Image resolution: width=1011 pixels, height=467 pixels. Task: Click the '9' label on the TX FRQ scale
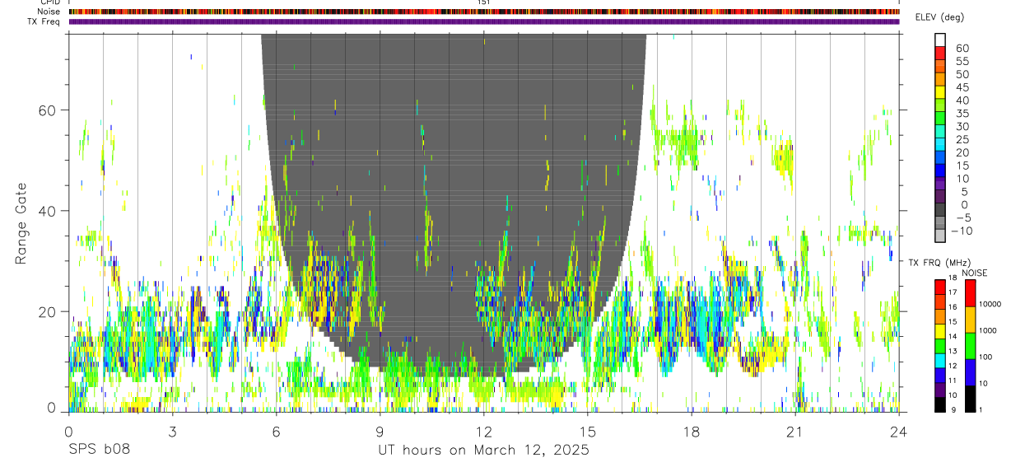coord(953,411)
